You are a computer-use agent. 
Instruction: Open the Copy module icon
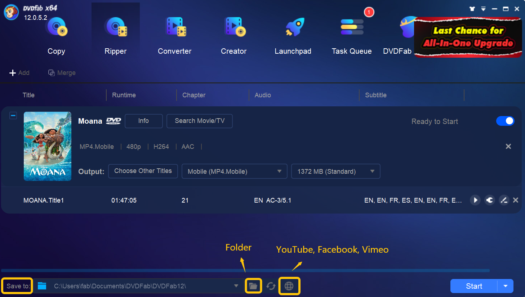tap(57, 27)
